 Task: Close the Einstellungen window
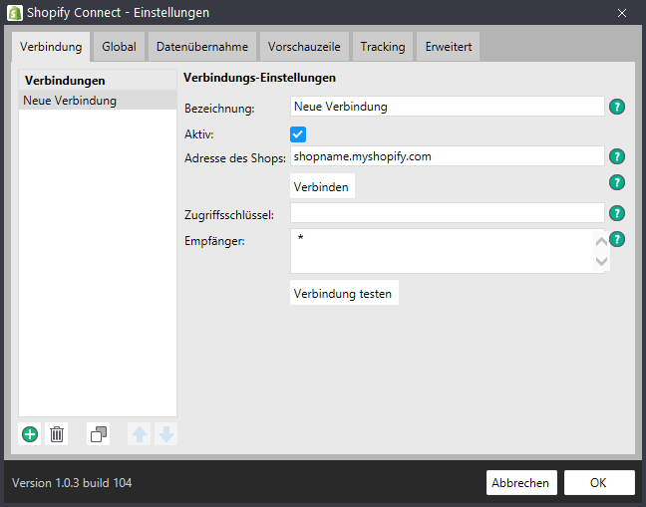[x=622, y=13]
